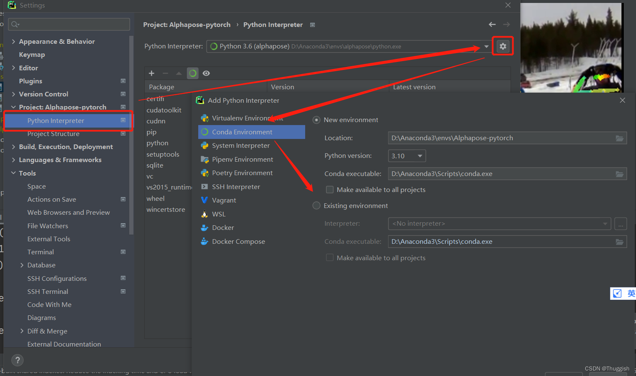Show early releases eye icon

(x=206, y=73)
